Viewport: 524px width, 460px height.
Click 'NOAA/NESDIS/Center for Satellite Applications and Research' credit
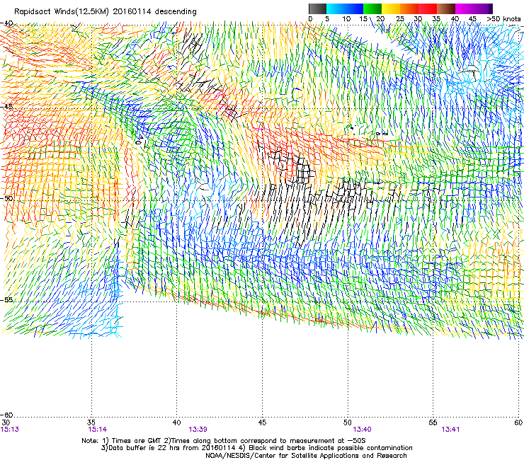coord(306,456)
